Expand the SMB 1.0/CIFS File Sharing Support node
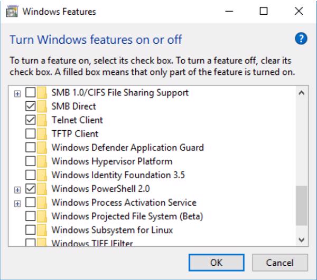 [x=17, y=93]
